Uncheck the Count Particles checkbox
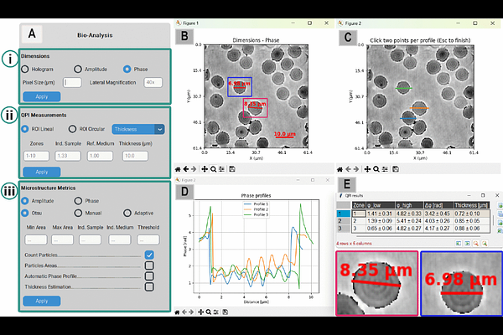This screenshot has height=335, width=503. [149, 255]
